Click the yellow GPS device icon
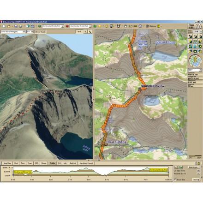 (x=107, y=26)
